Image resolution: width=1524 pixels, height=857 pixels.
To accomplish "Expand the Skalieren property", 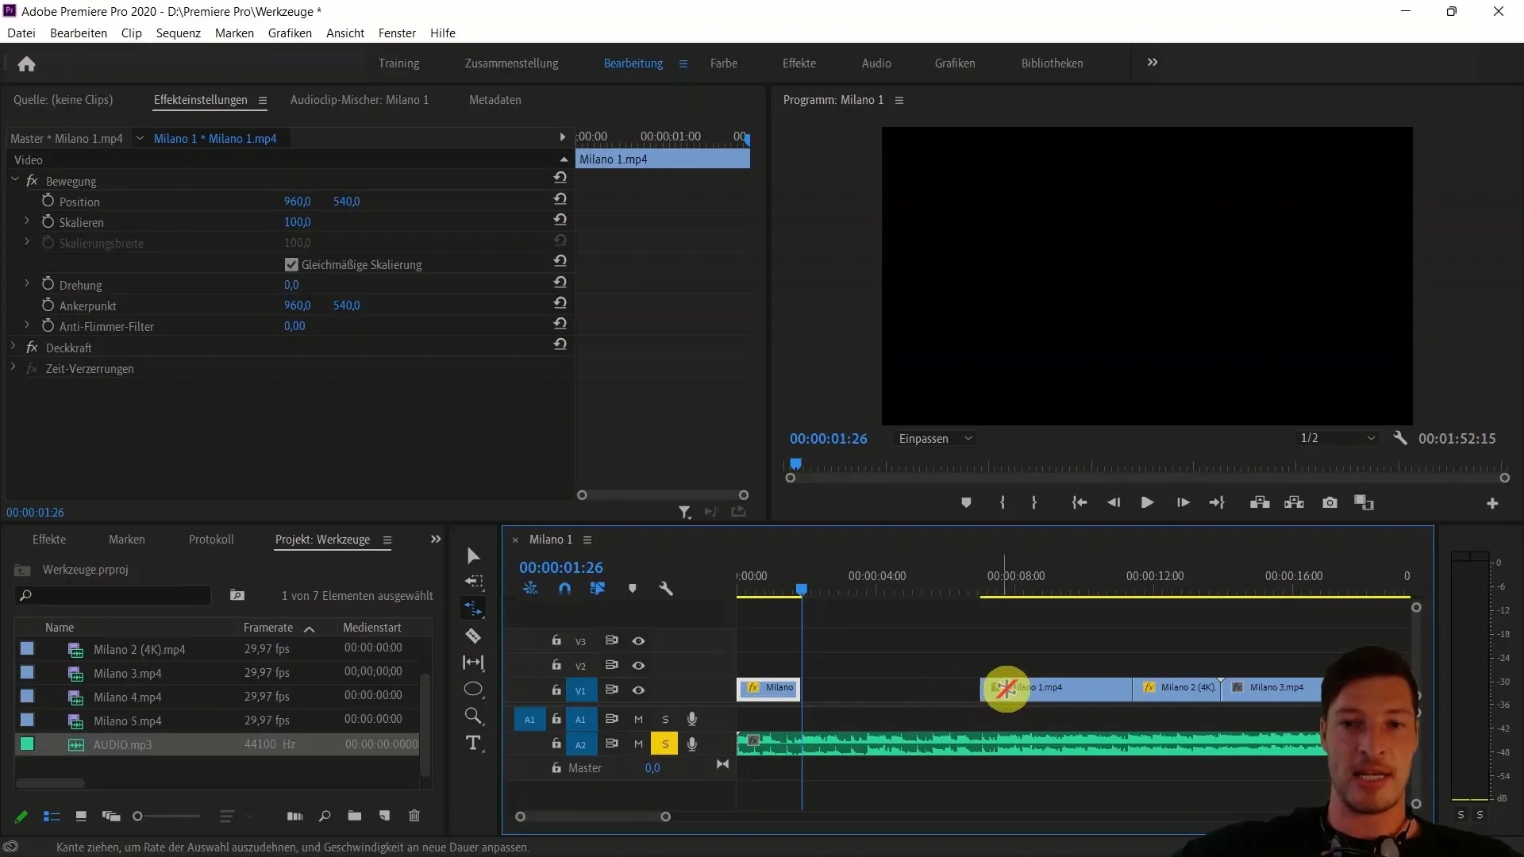I will (x=26, y=221).
